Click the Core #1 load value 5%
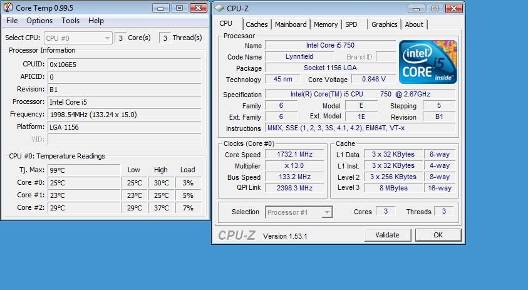 click(188, 195)
